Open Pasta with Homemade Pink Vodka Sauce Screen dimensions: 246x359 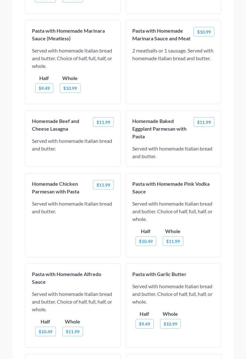(x=171, y=188)
